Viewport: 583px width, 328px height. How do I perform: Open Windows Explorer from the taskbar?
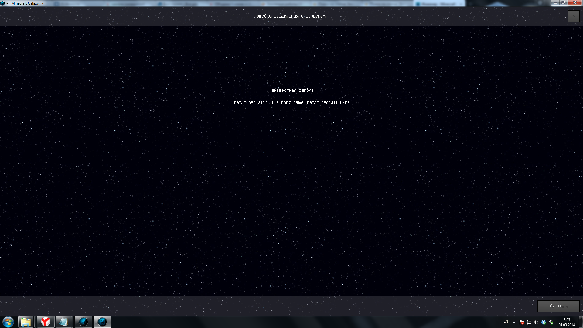tap(26, 322)
